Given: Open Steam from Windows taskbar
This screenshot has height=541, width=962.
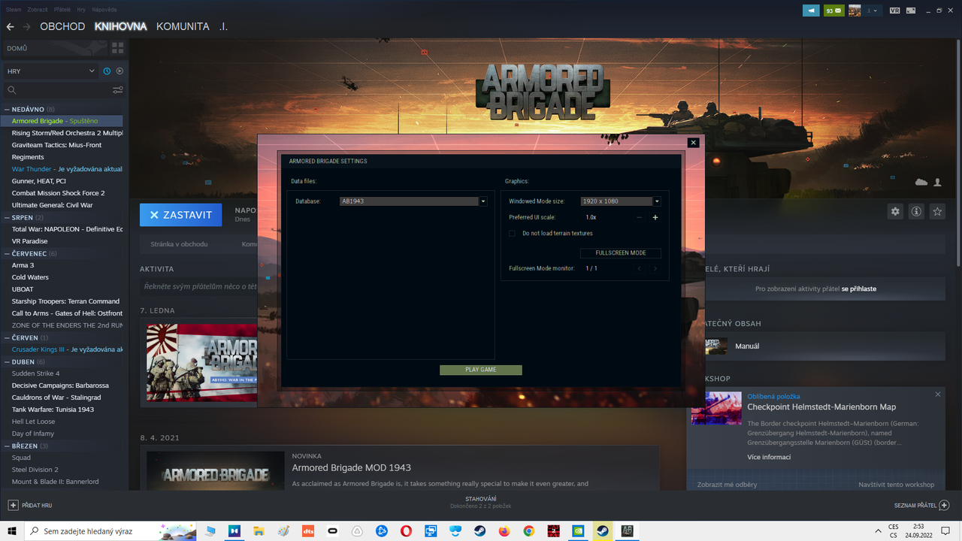Looking at the screenshot, I should click(x=602, y=530).
